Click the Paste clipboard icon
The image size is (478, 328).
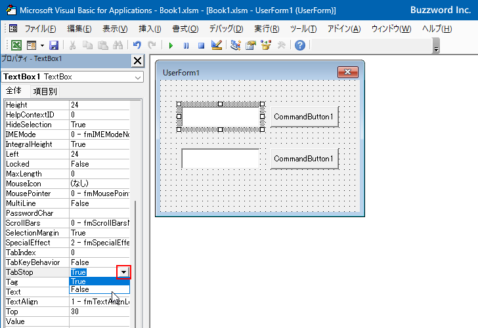(102, 45)
